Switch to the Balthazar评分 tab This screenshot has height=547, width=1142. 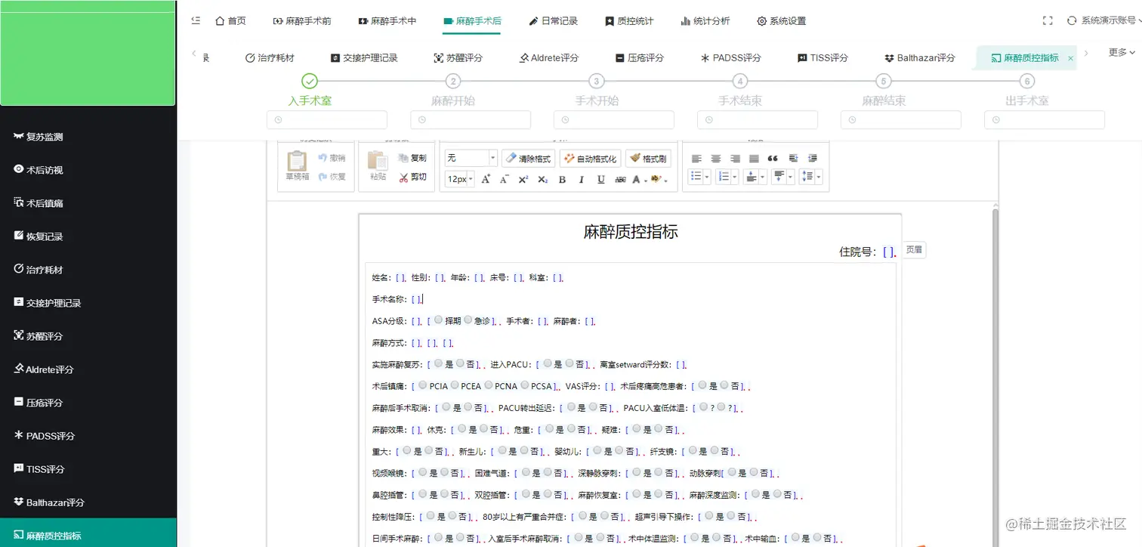919,57
